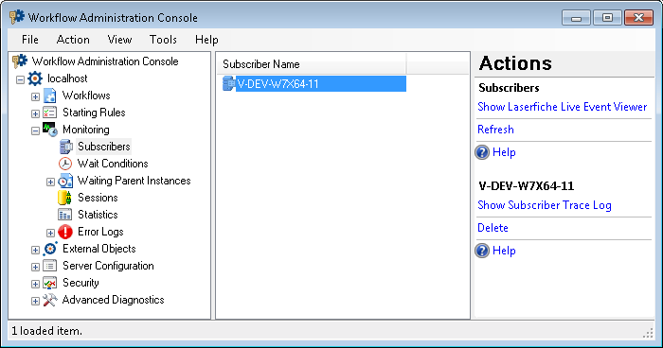663x348 pixels.
Task: Select the V-DEV-W7X64-11 subscriber row
Action: (x=314, y=83)
